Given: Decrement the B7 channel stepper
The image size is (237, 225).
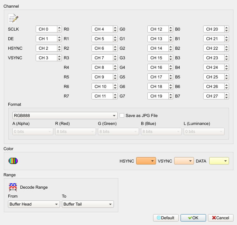Looking at the screenshot, I should click(226, 98).
